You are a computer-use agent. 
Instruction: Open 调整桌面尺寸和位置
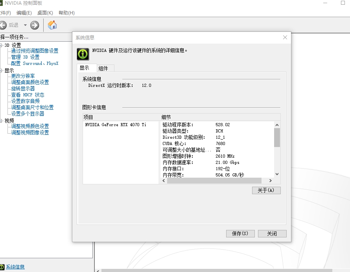click(x=32, y=107)
